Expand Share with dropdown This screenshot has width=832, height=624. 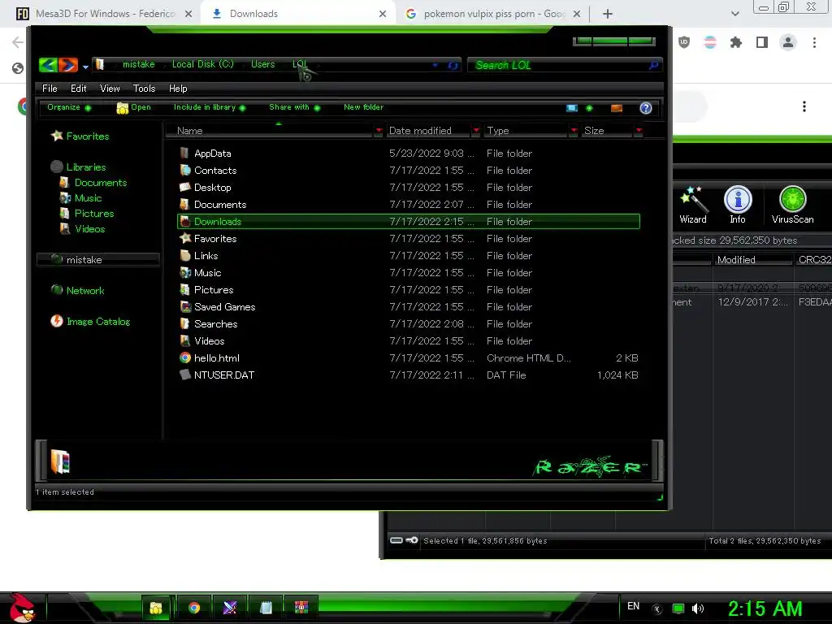pyautogui.click(x=294, y=107)
